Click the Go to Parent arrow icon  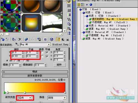63,39
